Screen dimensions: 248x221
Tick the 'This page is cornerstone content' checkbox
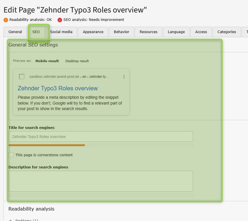(11, 155)
